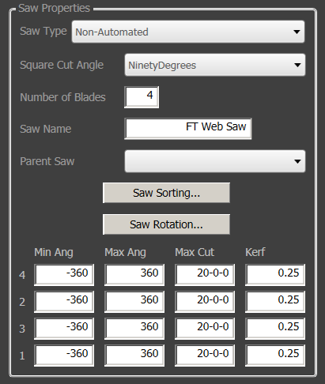The height and width of the screenshot is (384, 325).
Task: Edit Kerf value for blade 1
Action: [275, 356]
